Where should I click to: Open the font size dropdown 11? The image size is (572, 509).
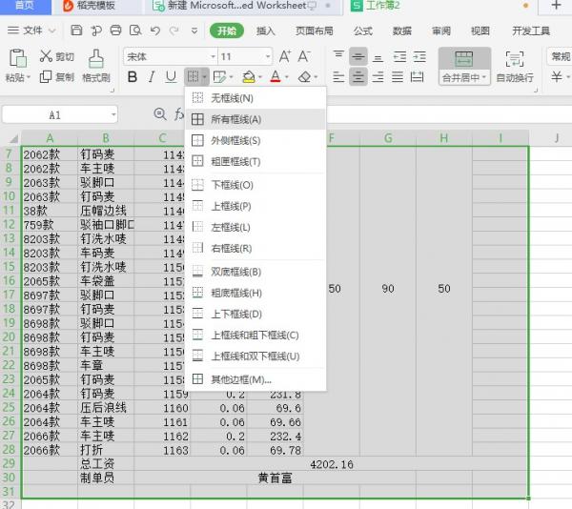click(268, 57)
